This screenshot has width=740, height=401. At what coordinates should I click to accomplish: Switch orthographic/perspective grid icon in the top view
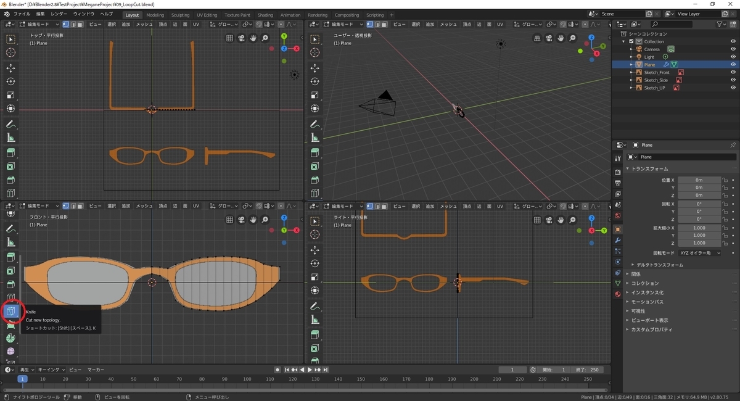[x=229, y=38]
